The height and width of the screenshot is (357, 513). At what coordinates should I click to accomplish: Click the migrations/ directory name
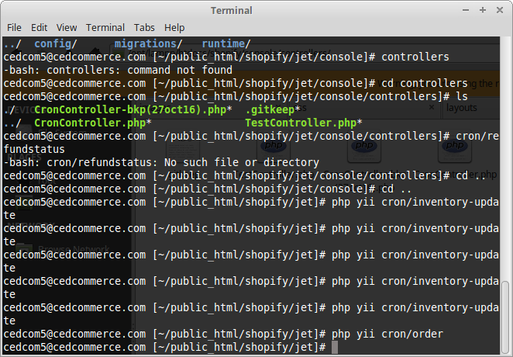(x=148, y=44)
